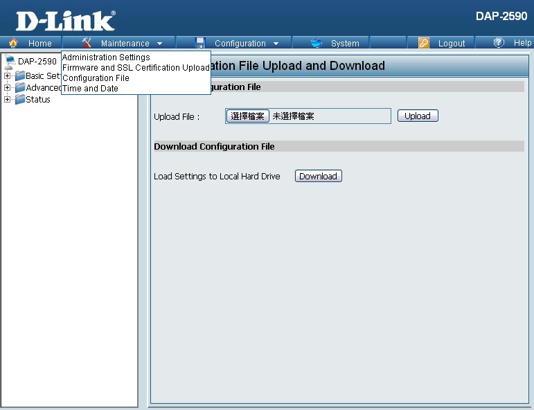Click the Upload button
534x410 pixels.
[x=418, y=116]
